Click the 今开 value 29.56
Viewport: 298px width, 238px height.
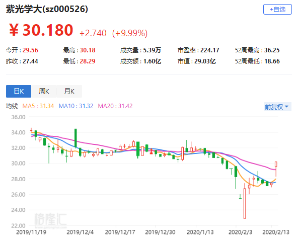click(x=30, y=50)
